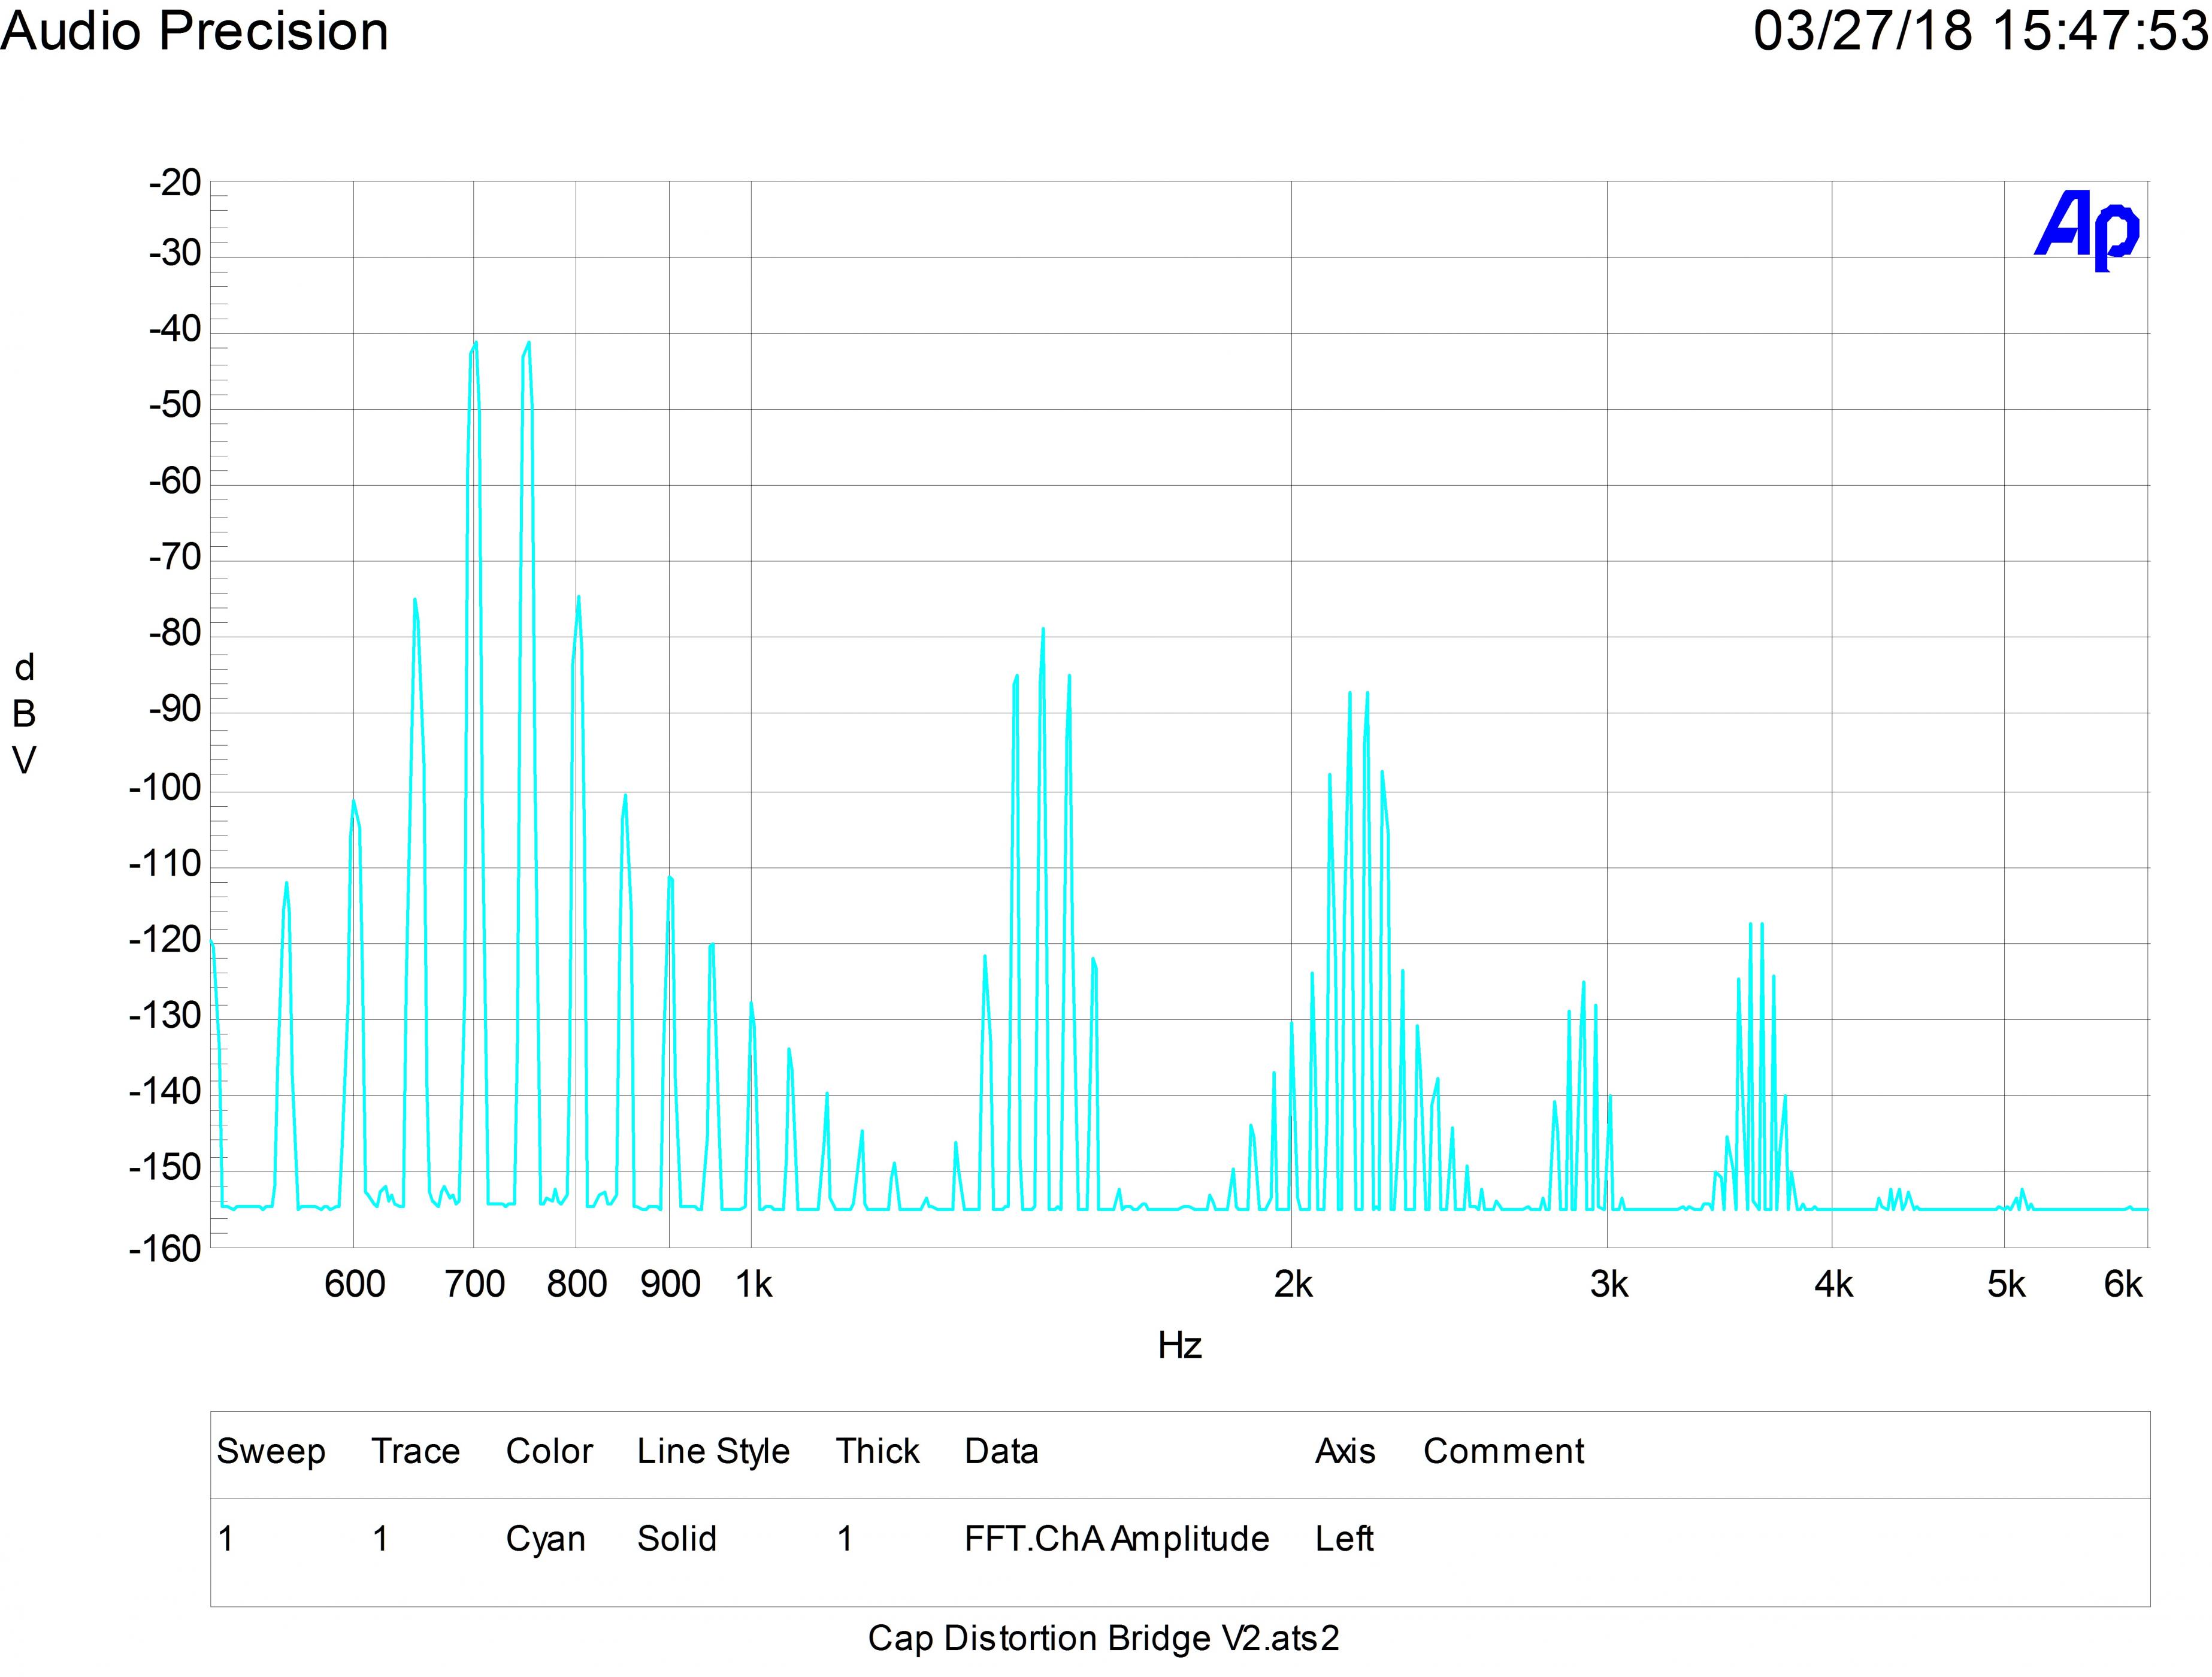Click the '600' frequency axis label
The height and width of the screenshot is (1677, 2212).
point(355,1284)
